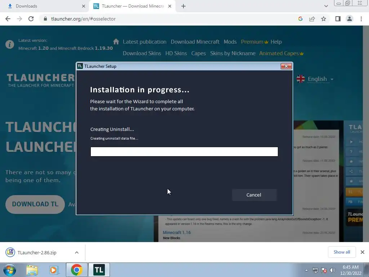Open the Action Center flag icon
The width and height of the screenshot is (369, 277).
[x=324, y=270]
